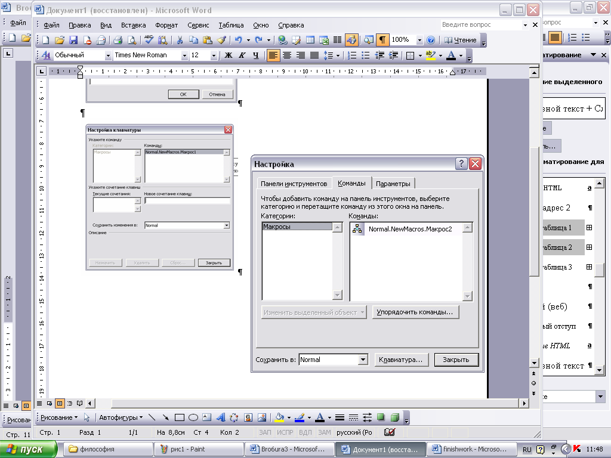Toggle Italic К formatting
Image resolution: width=611 pixels, height=458 pixels.
(x=242, y=55)
